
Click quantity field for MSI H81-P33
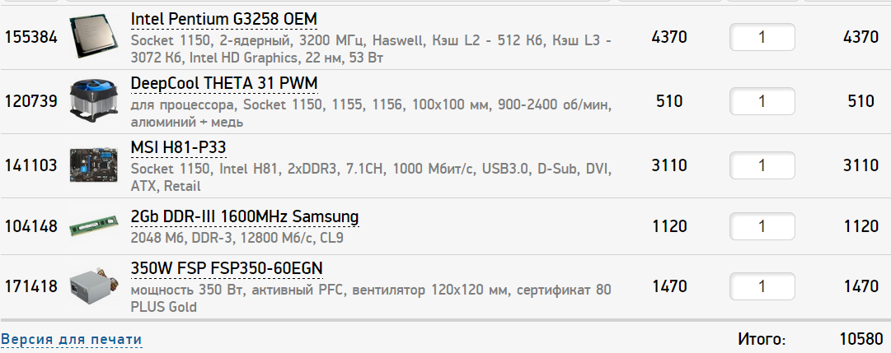pyautogui.click(x=762, y=165)
